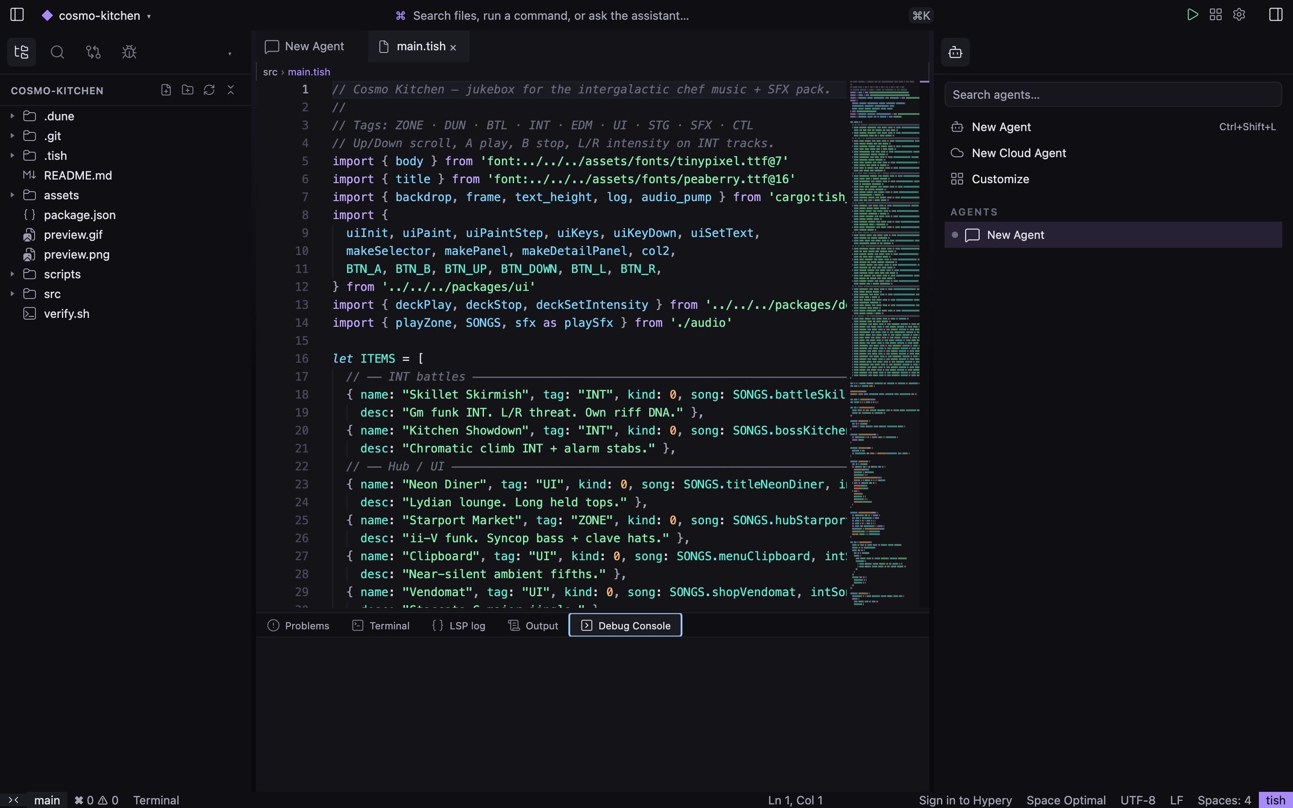This screenshot has width=1293, height=808.
Task: Switch to the New Agent editor tab
Action: coord(304,47)
